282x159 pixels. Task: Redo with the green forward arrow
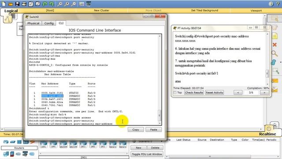[52, 4]
